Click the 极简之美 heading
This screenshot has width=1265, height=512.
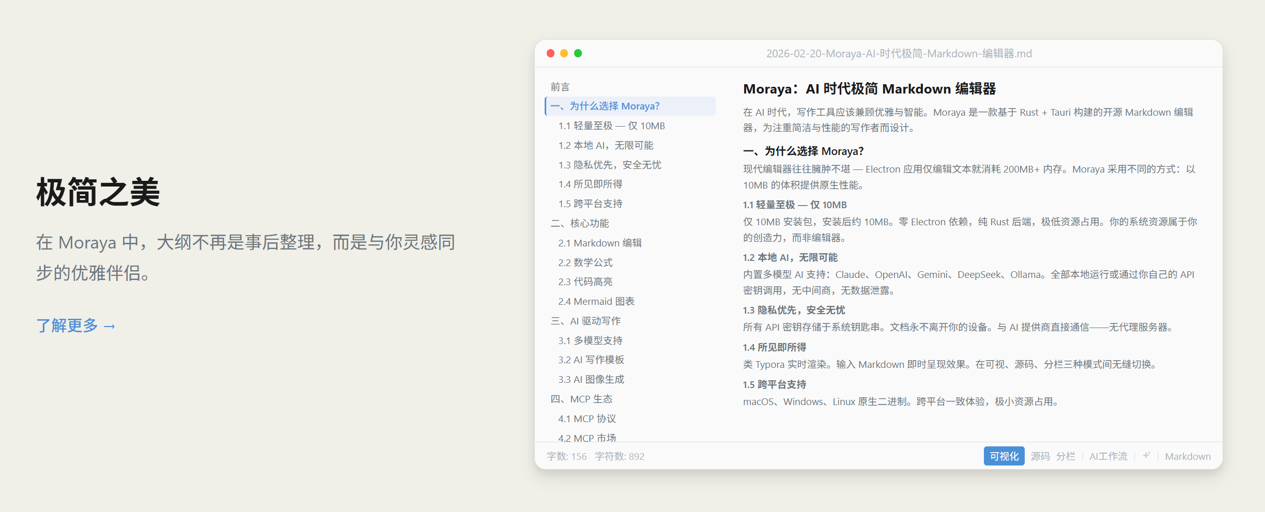[98, 192]
